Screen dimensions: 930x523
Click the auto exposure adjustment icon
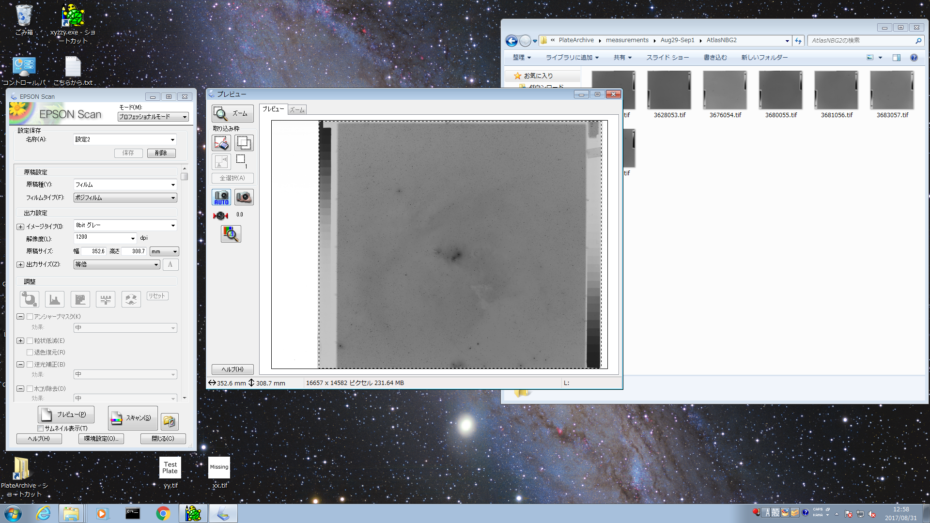pyautogui.click(x=29, y=299)
